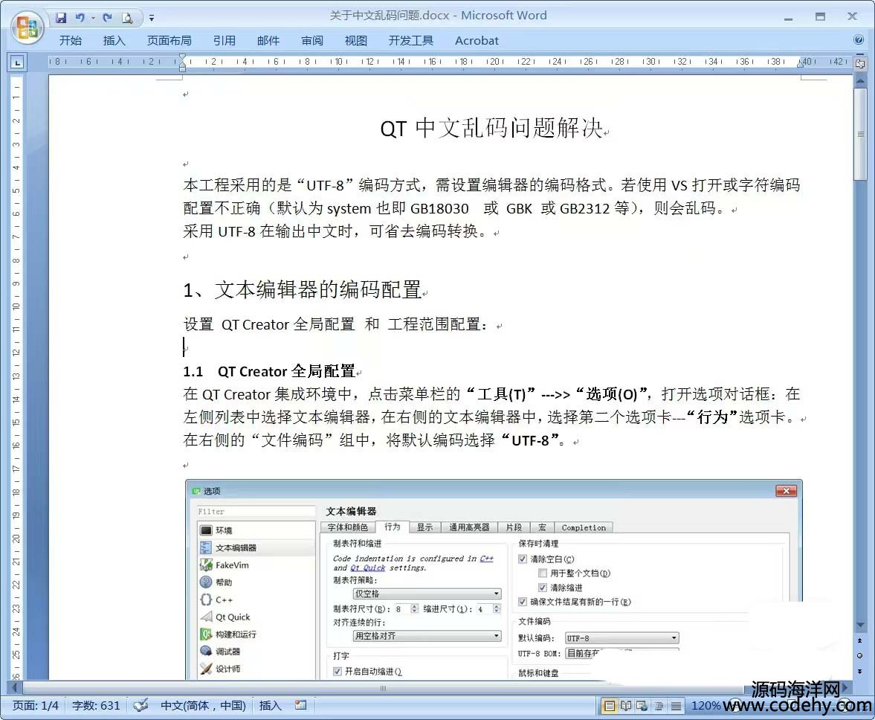Toggle 清除空白(C) checkbox in embedded dialog

click(x=523, y=559)
